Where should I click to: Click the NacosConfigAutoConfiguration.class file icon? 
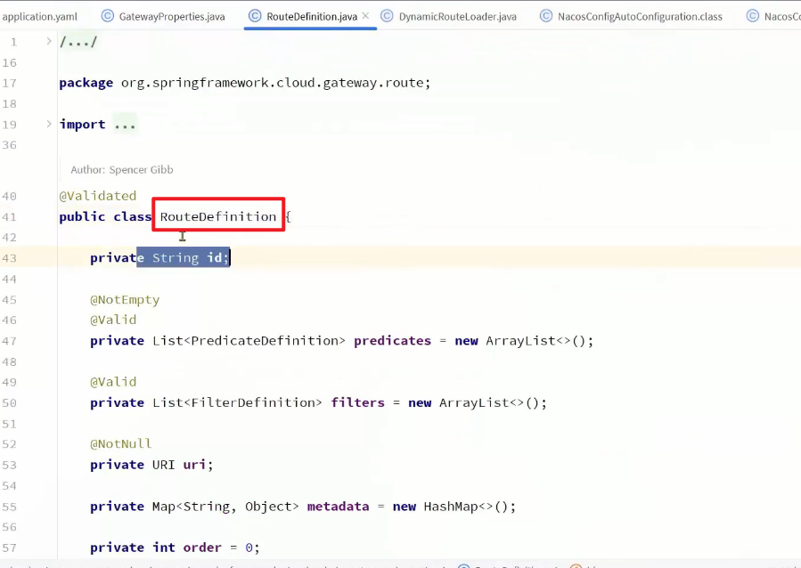545,16
